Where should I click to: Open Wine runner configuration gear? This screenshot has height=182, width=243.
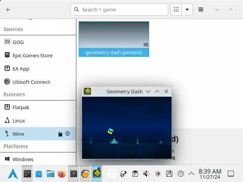68,133
